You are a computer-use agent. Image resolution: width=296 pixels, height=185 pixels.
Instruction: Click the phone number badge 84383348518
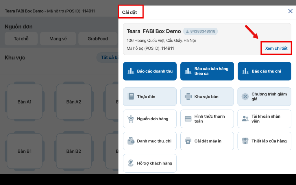click(200, 31)
